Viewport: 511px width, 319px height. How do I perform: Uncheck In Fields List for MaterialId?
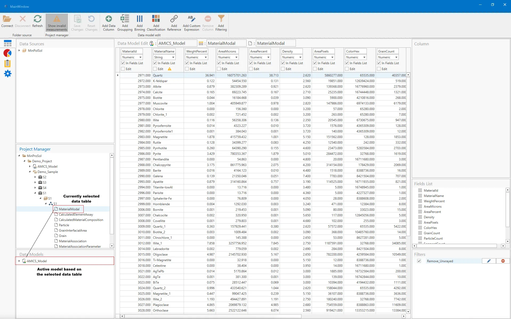click(x=123, y=63)
